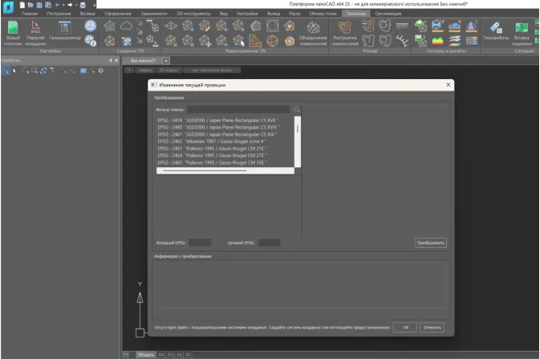Click the EPSG list vertical scrollbar
The width and height of the screenshot is (540, 359).
297,130
